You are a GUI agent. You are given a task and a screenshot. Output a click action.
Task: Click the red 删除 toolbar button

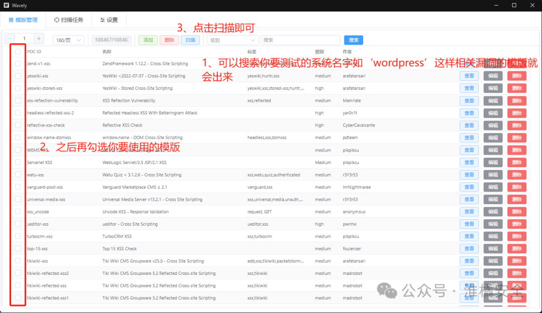click(169, 40)
